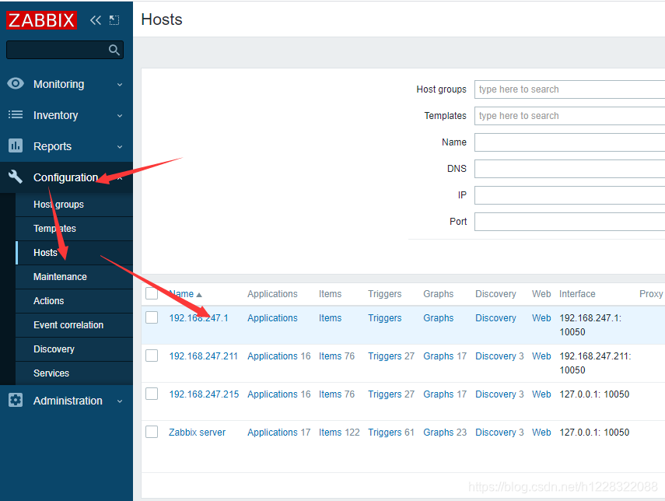Click the DNS filter field
This screenshot has width=665, height=501.
coord(569,169)
